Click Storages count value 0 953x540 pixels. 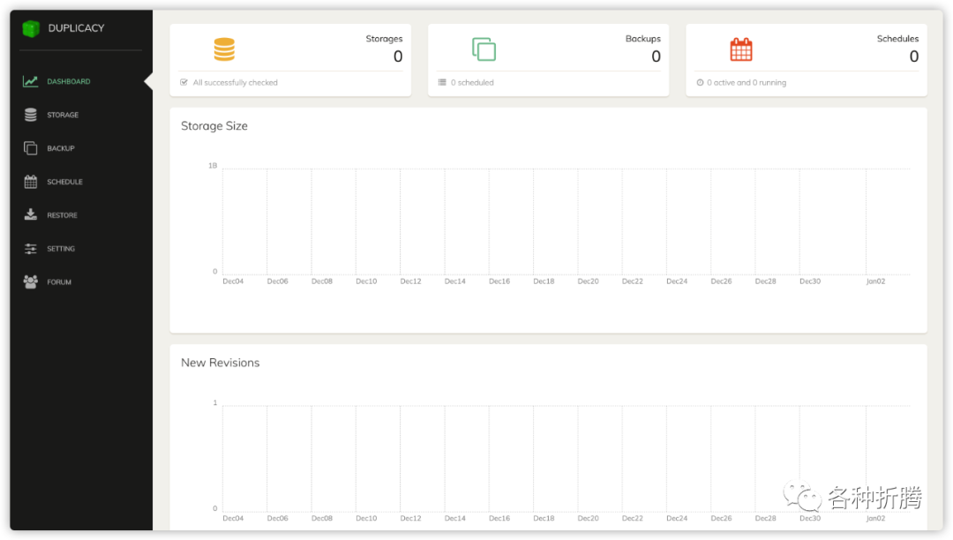tap(398, 56)
